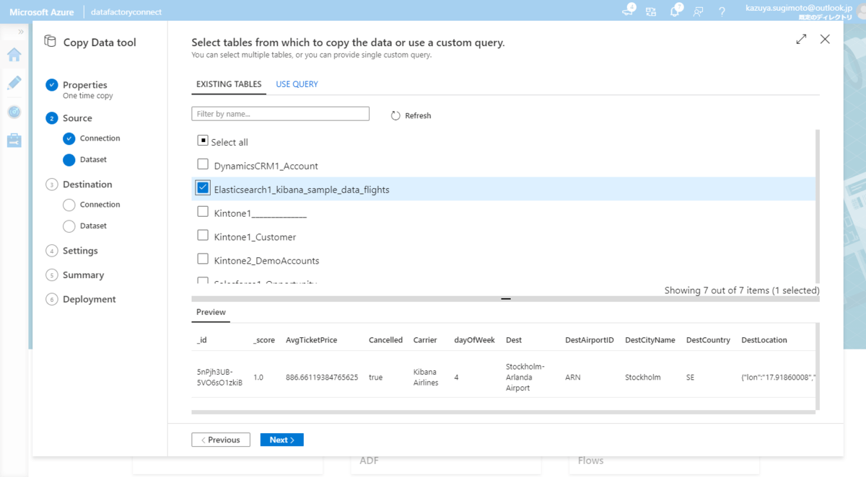The width and height of the screenshot is (866, 477).
Task: Open the Manage toolbox icon in sidebar
Action: (x=14, y=141)
